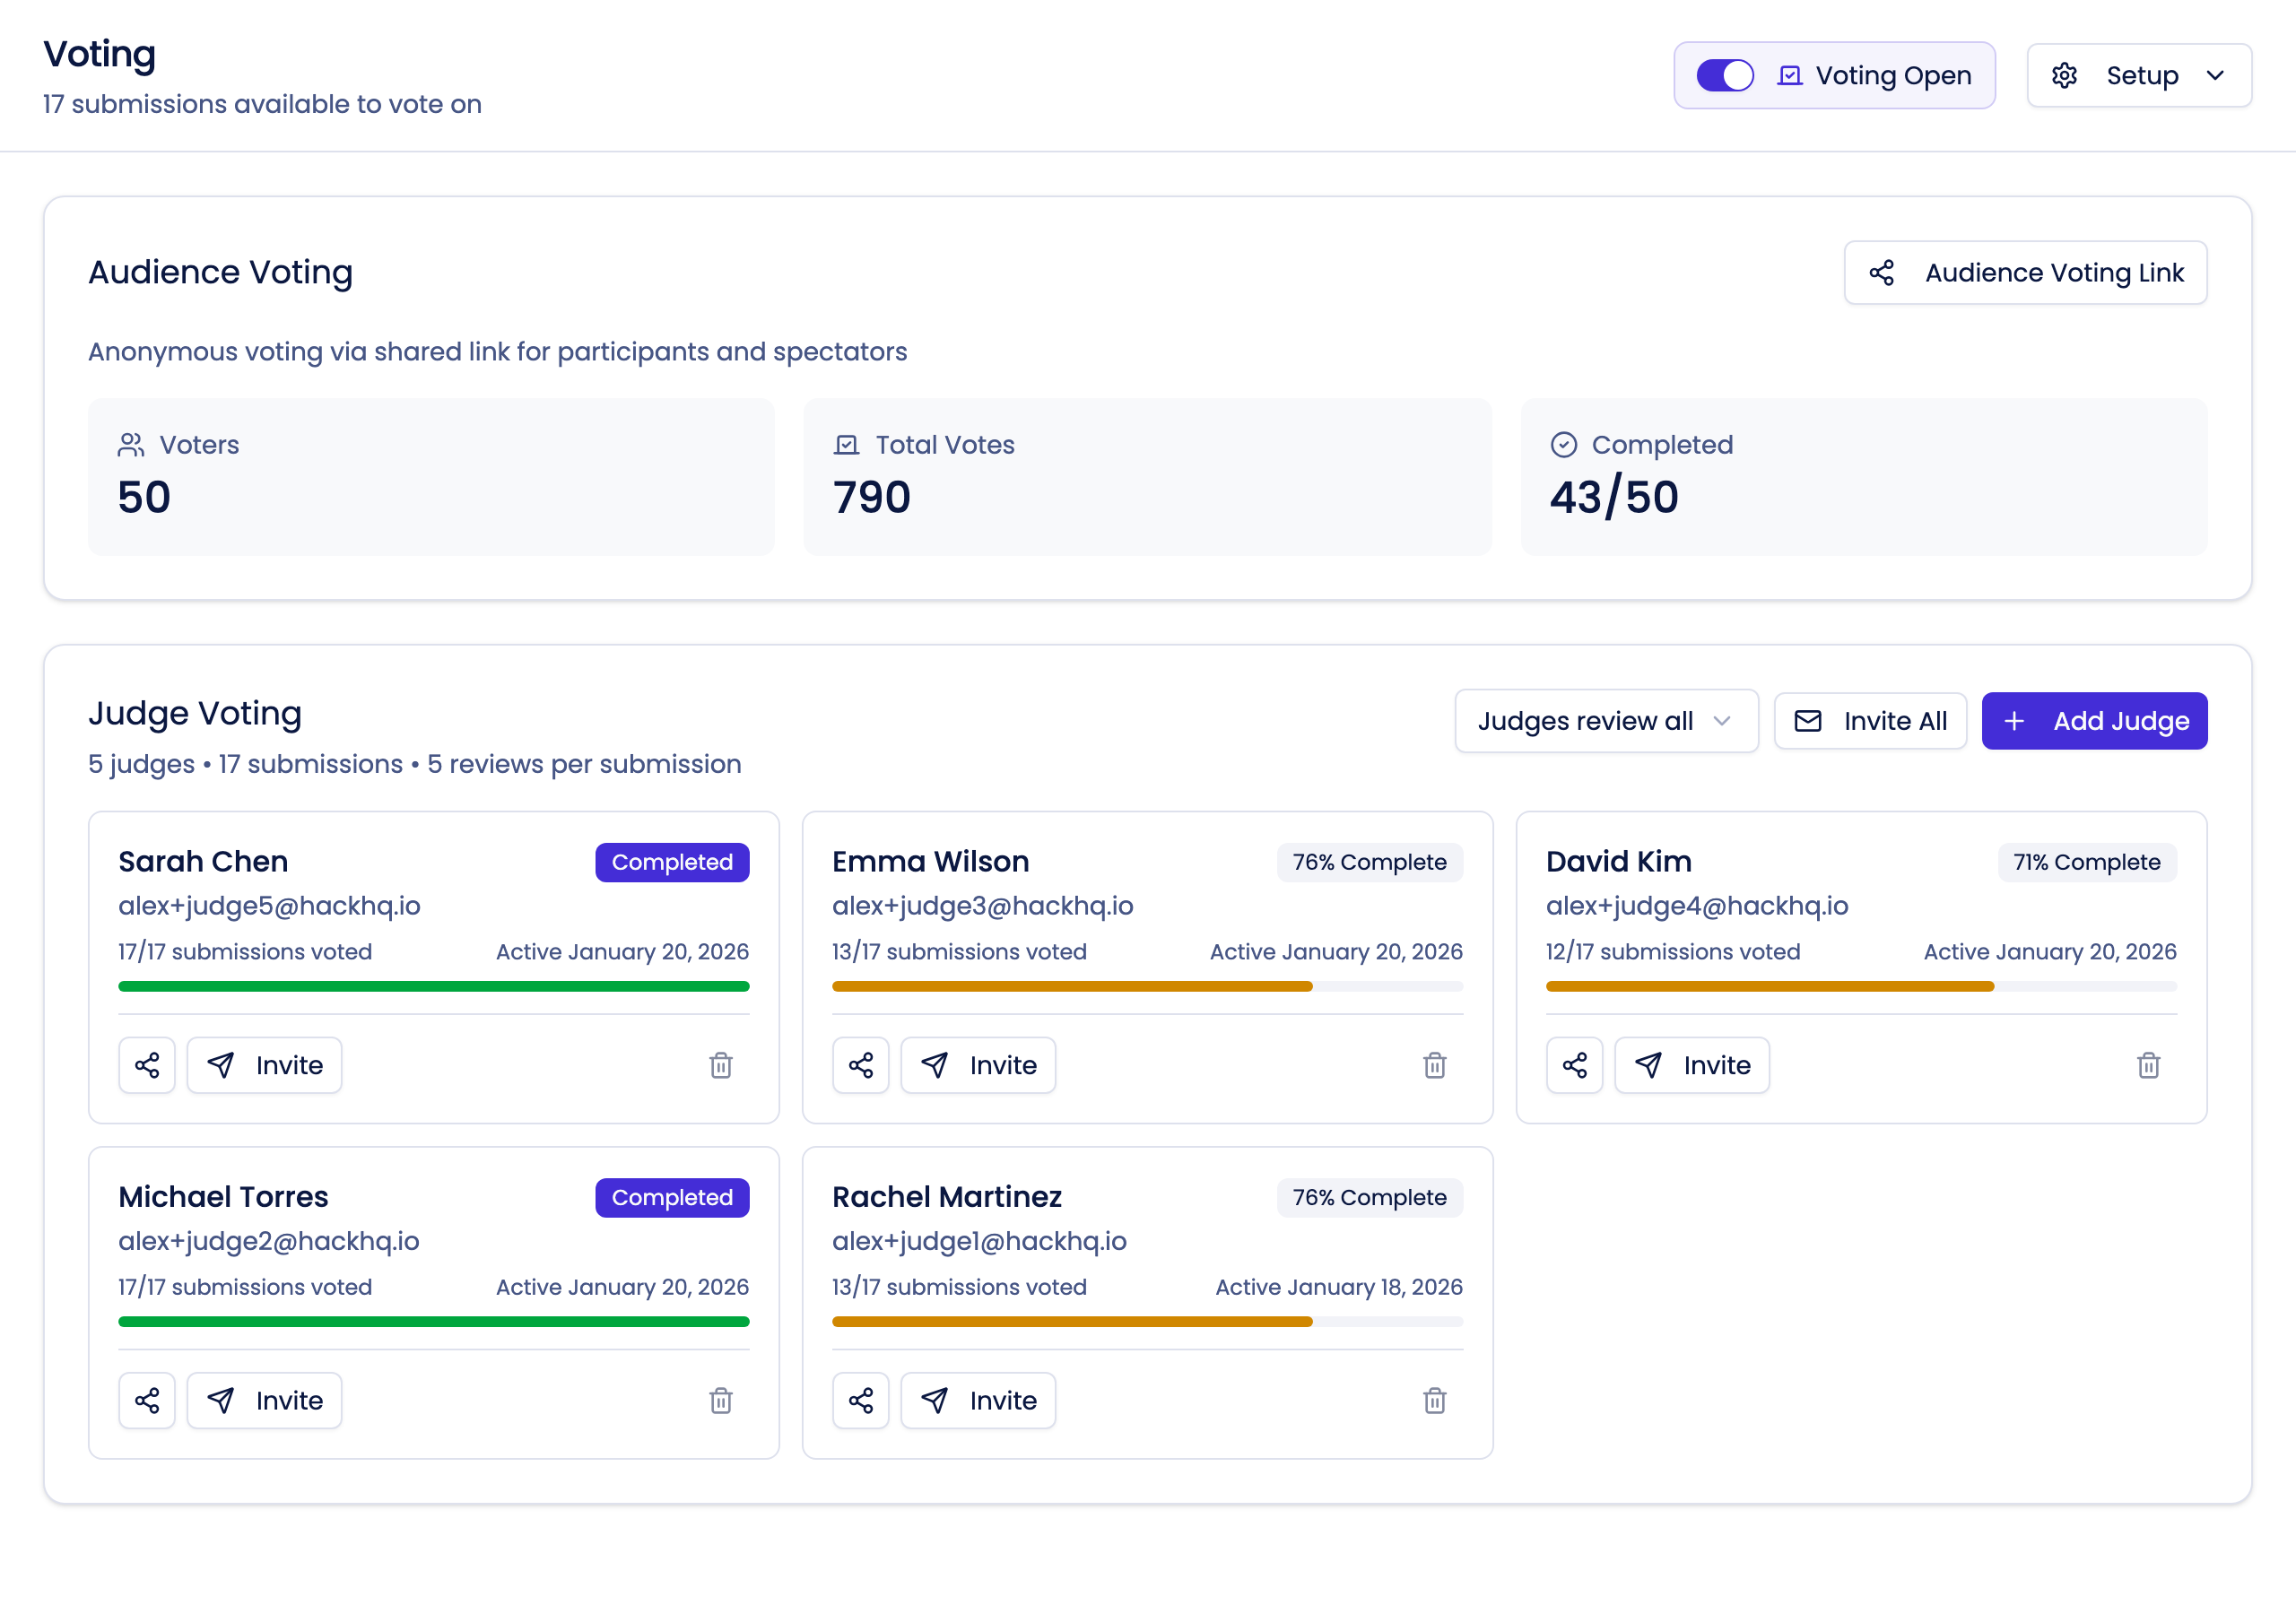Click share icon on Emma Wilson's card
Viewport: 2296px width, 1614px height.
tap(860, 1065)
